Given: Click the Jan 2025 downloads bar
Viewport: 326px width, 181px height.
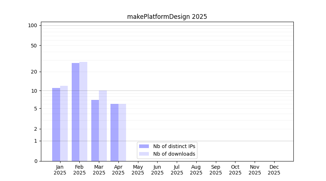Looking at the screenshot, I should tap(64, 123).
